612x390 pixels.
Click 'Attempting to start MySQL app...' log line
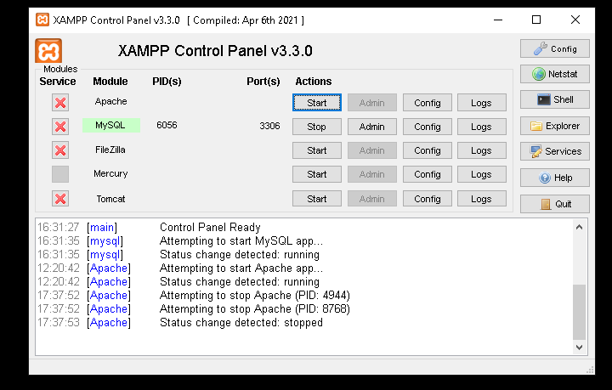tap(241, 241)
